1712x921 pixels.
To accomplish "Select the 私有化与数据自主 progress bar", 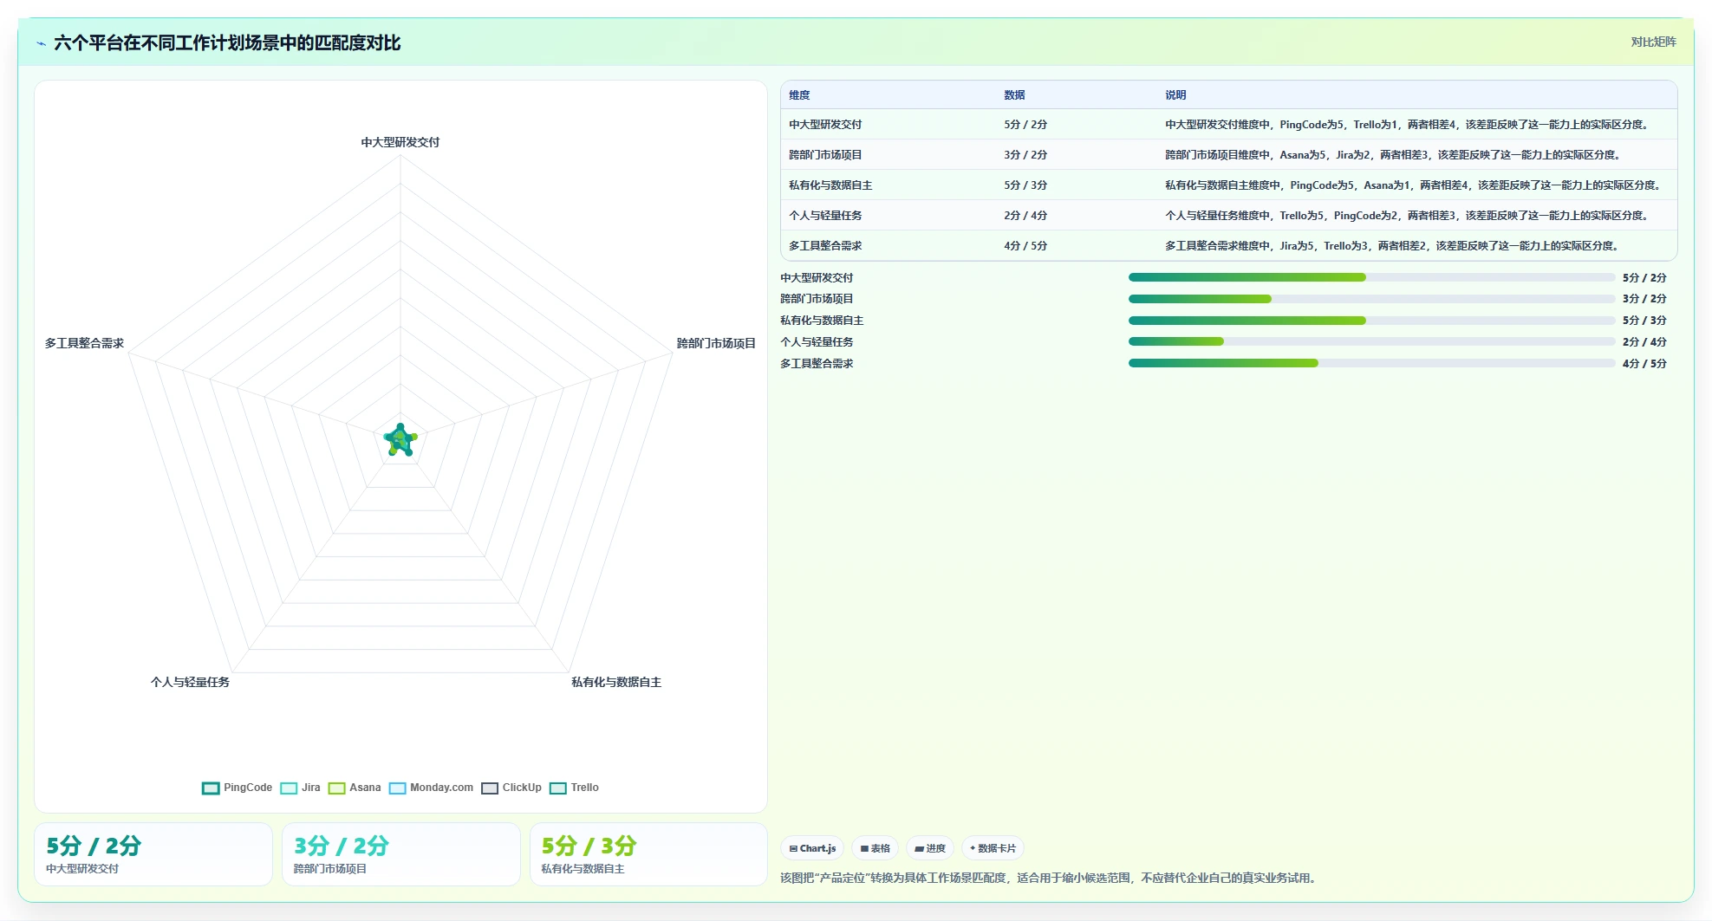I will point(1371,321).
